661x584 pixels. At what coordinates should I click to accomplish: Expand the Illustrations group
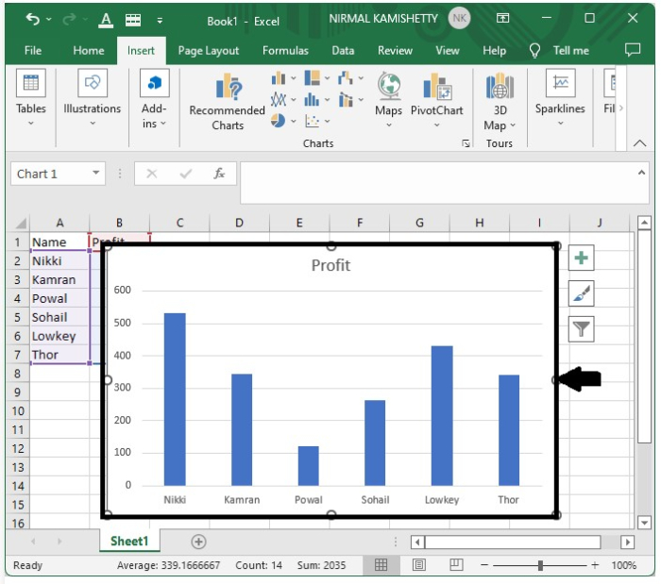pyautogui.click(x=93, y=99)
